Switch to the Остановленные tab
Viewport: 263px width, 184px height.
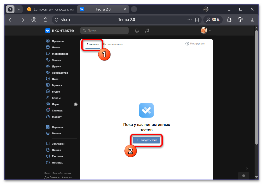click(113, 44)
